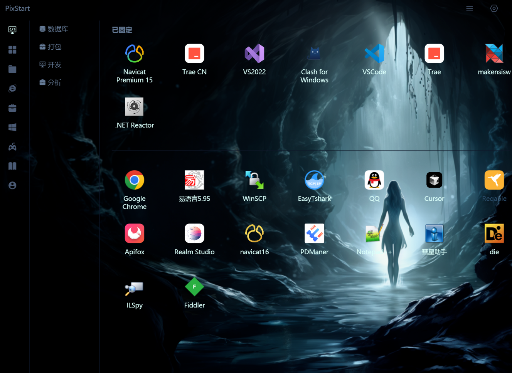Open PixStart settings hexagon icon

[494, 8]
